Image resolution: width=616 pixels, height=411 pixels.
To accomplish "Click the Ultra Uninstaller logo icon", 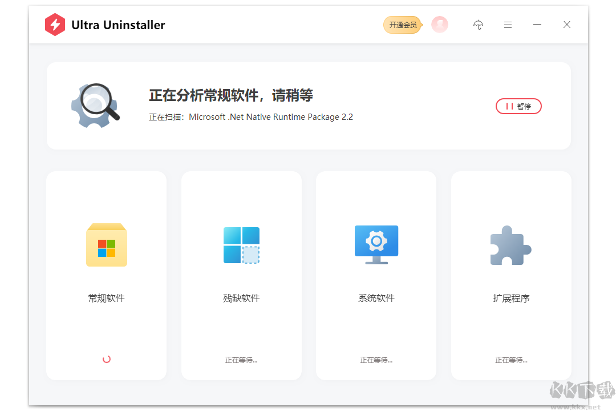I will coord(55,25).
